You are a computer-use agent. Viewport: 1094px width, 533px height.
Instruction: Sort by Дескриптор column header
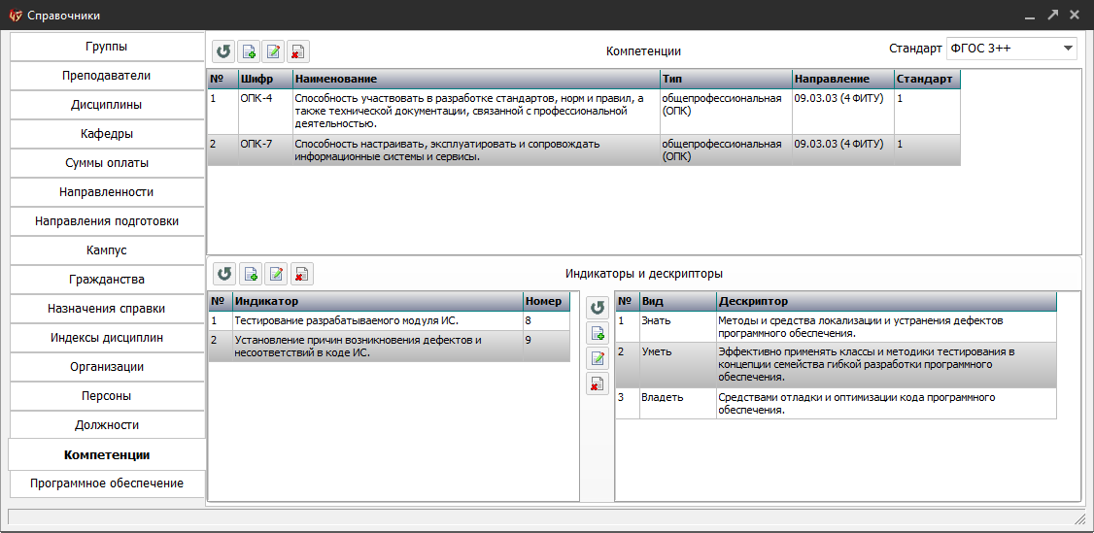pos(886,301)
